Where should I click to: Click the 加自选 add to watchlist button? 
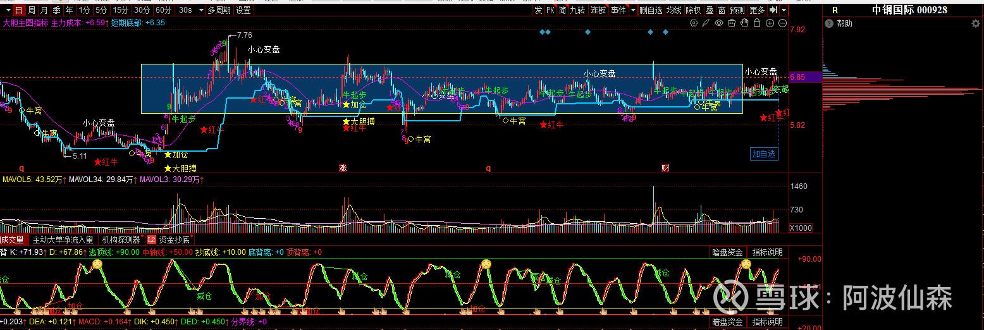pos(764,154)
